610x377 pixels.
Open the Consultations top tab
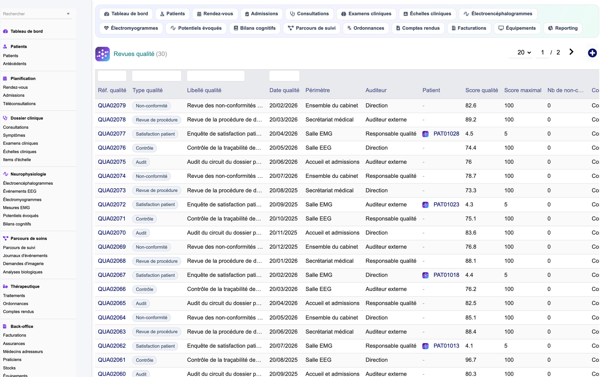pos(309,14)
